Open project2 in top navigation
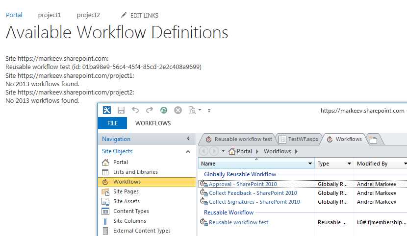 [88, 15]
